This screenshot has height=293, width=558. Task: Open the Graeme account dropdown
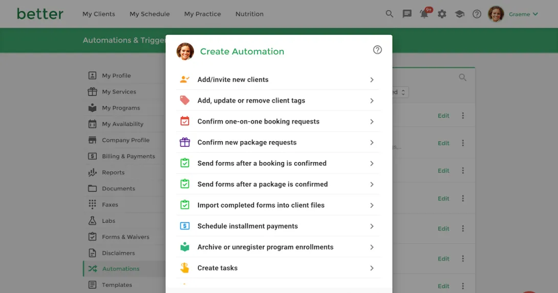point(523,14)
